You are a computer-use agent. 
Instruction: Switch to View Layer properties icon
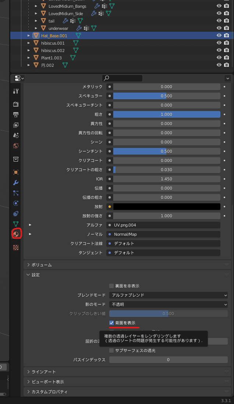click(x=16, y=125)
